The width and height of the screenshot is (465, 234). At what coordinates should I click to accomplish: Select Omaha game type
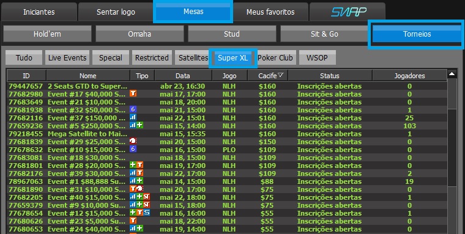(x=139, y=34)
